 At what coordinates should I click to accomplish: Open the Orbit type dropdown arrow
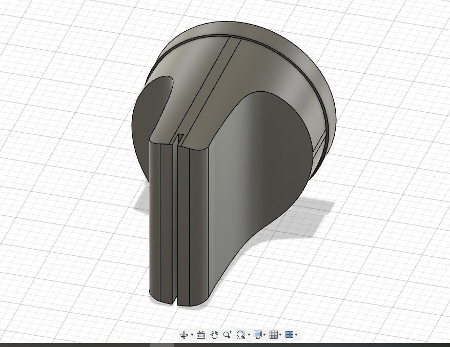[192, 335]
